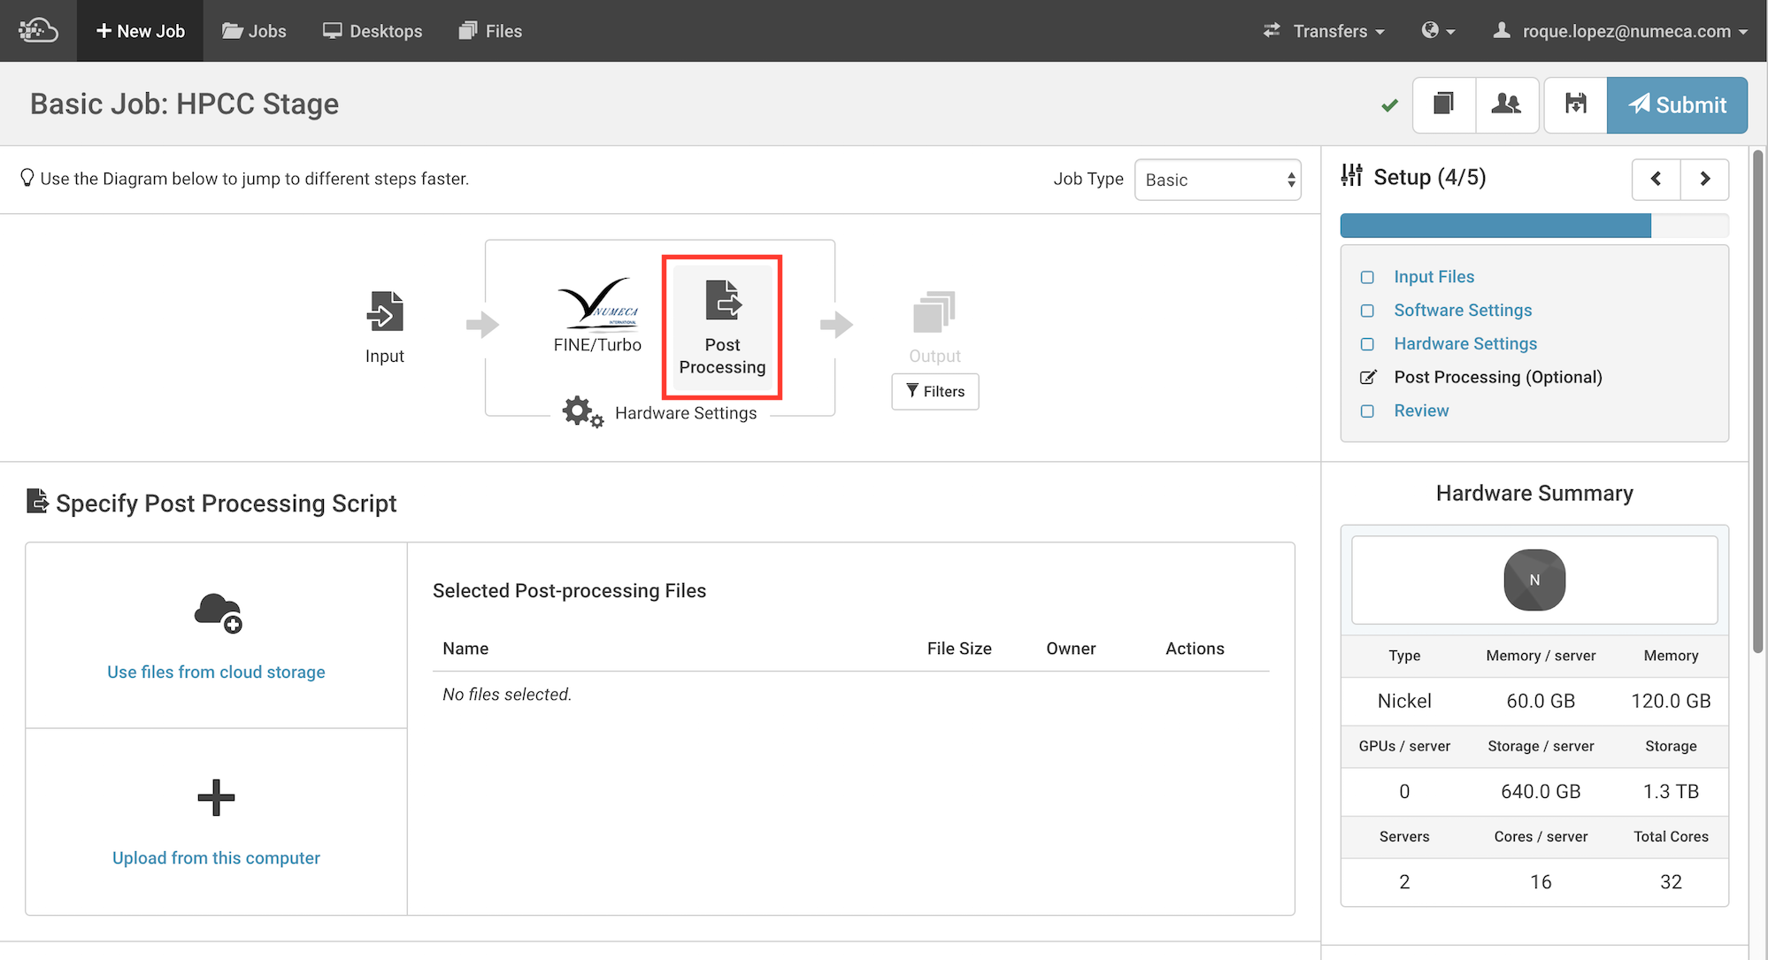Select the FINE/Turbo software logo

tap(597, 303)
